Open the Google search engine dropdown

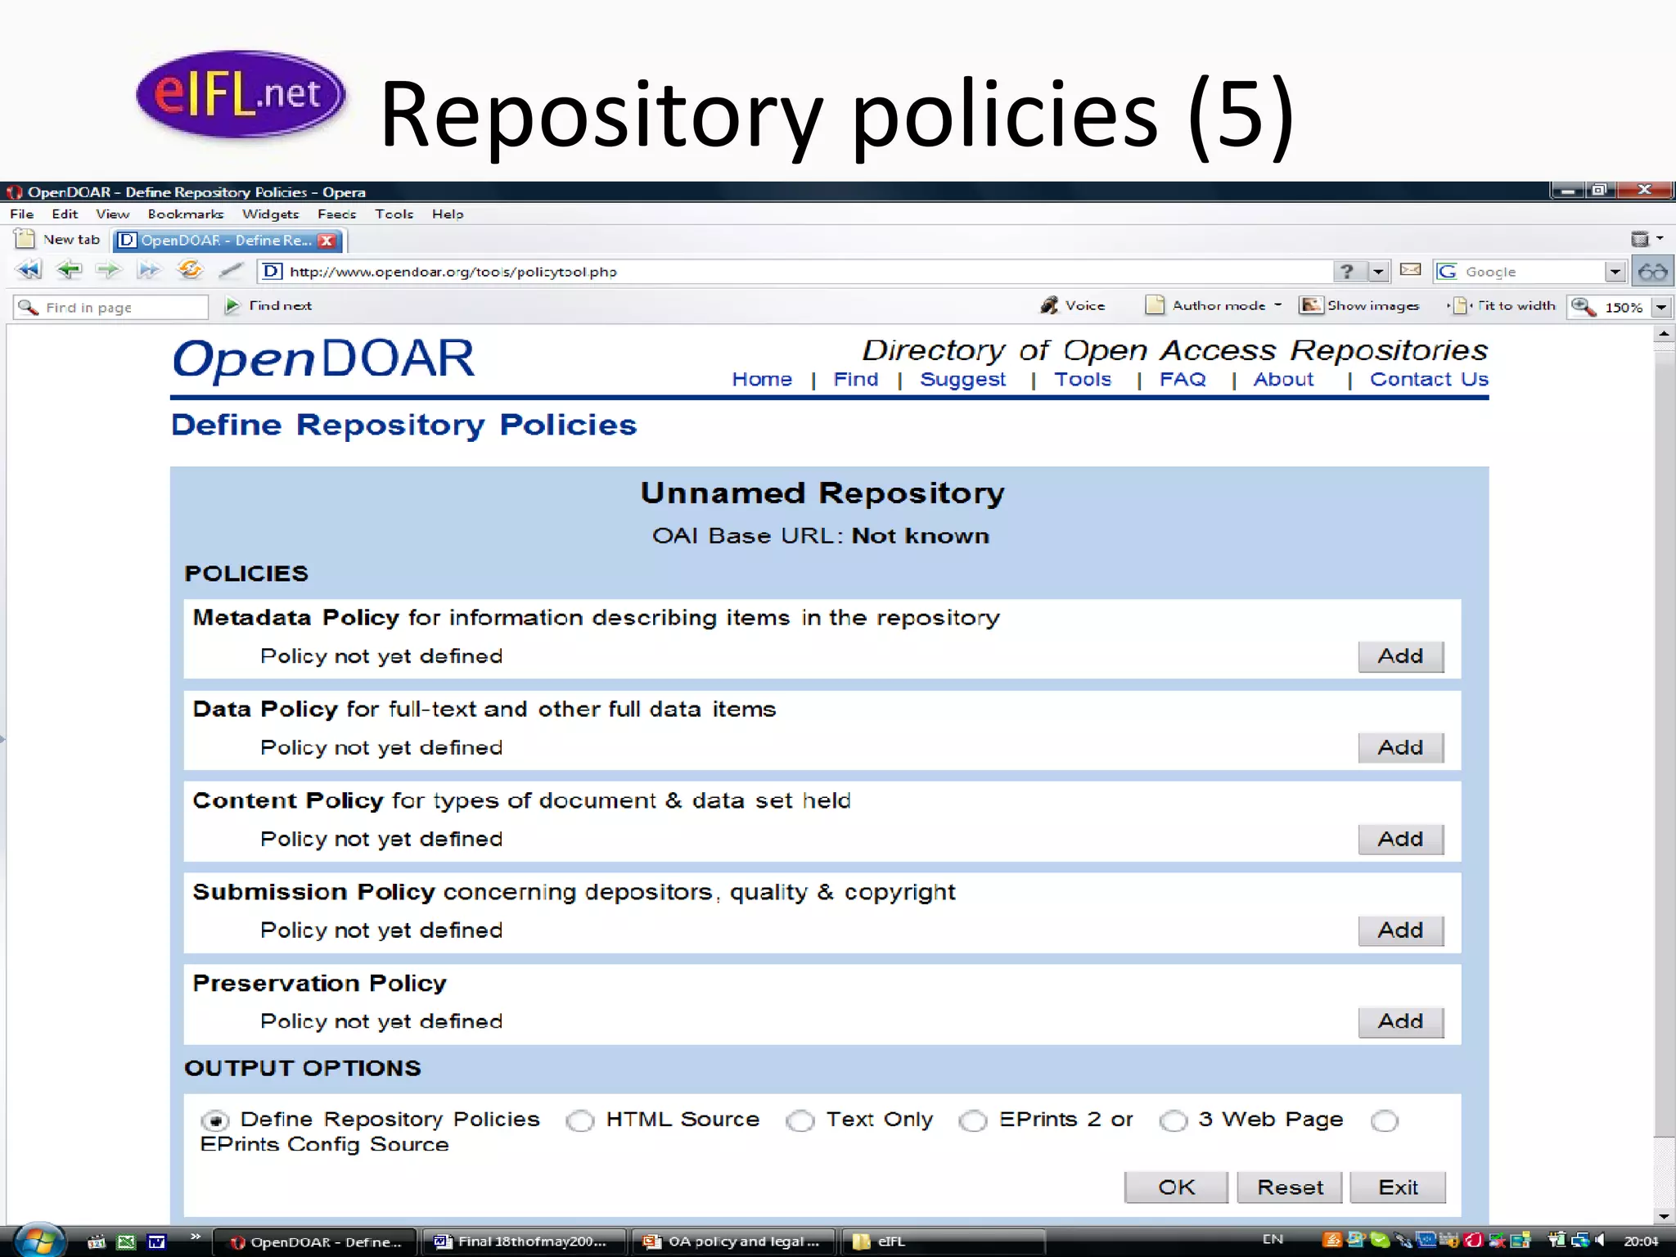(x=1615, y=272)
